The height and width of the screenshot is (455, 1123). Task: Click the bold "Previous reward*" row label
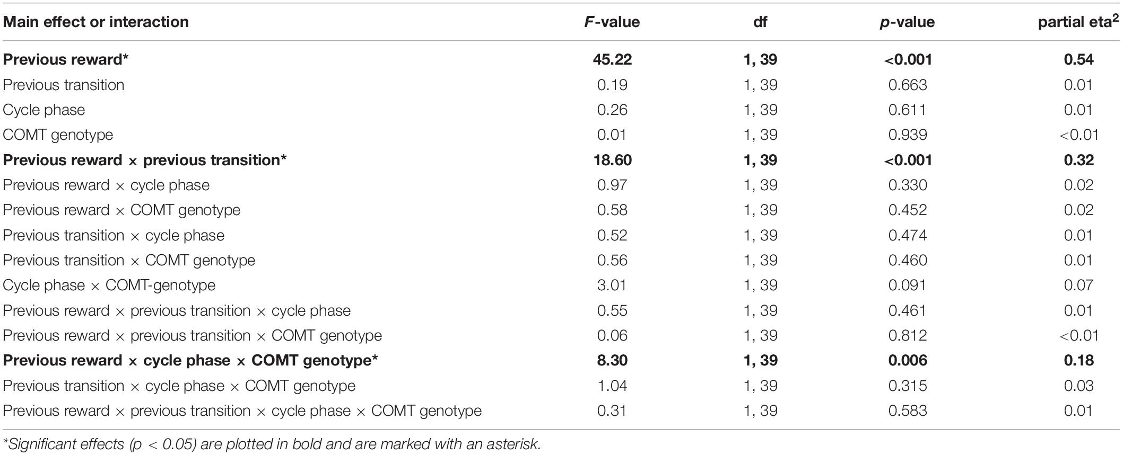pos(66,59)
